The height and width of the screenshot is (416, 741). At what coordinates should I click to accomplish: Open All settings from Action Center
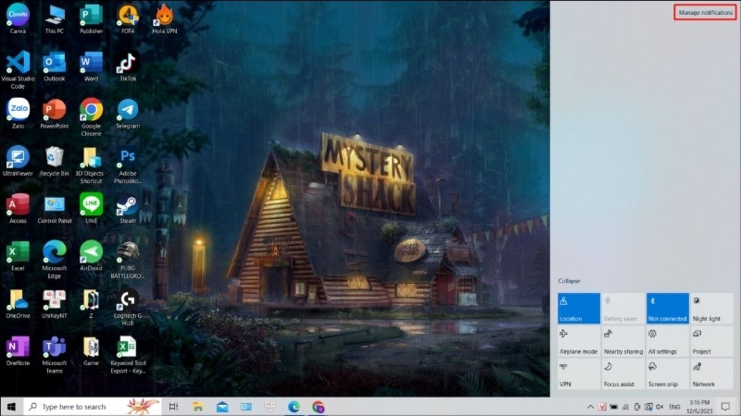668,341
